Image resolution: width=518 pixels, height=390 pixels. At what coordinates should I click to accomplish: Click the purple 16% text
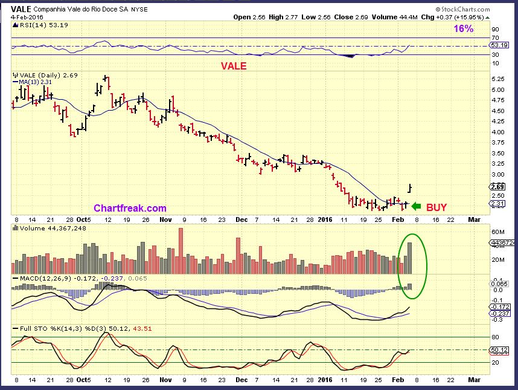(464, 29)
